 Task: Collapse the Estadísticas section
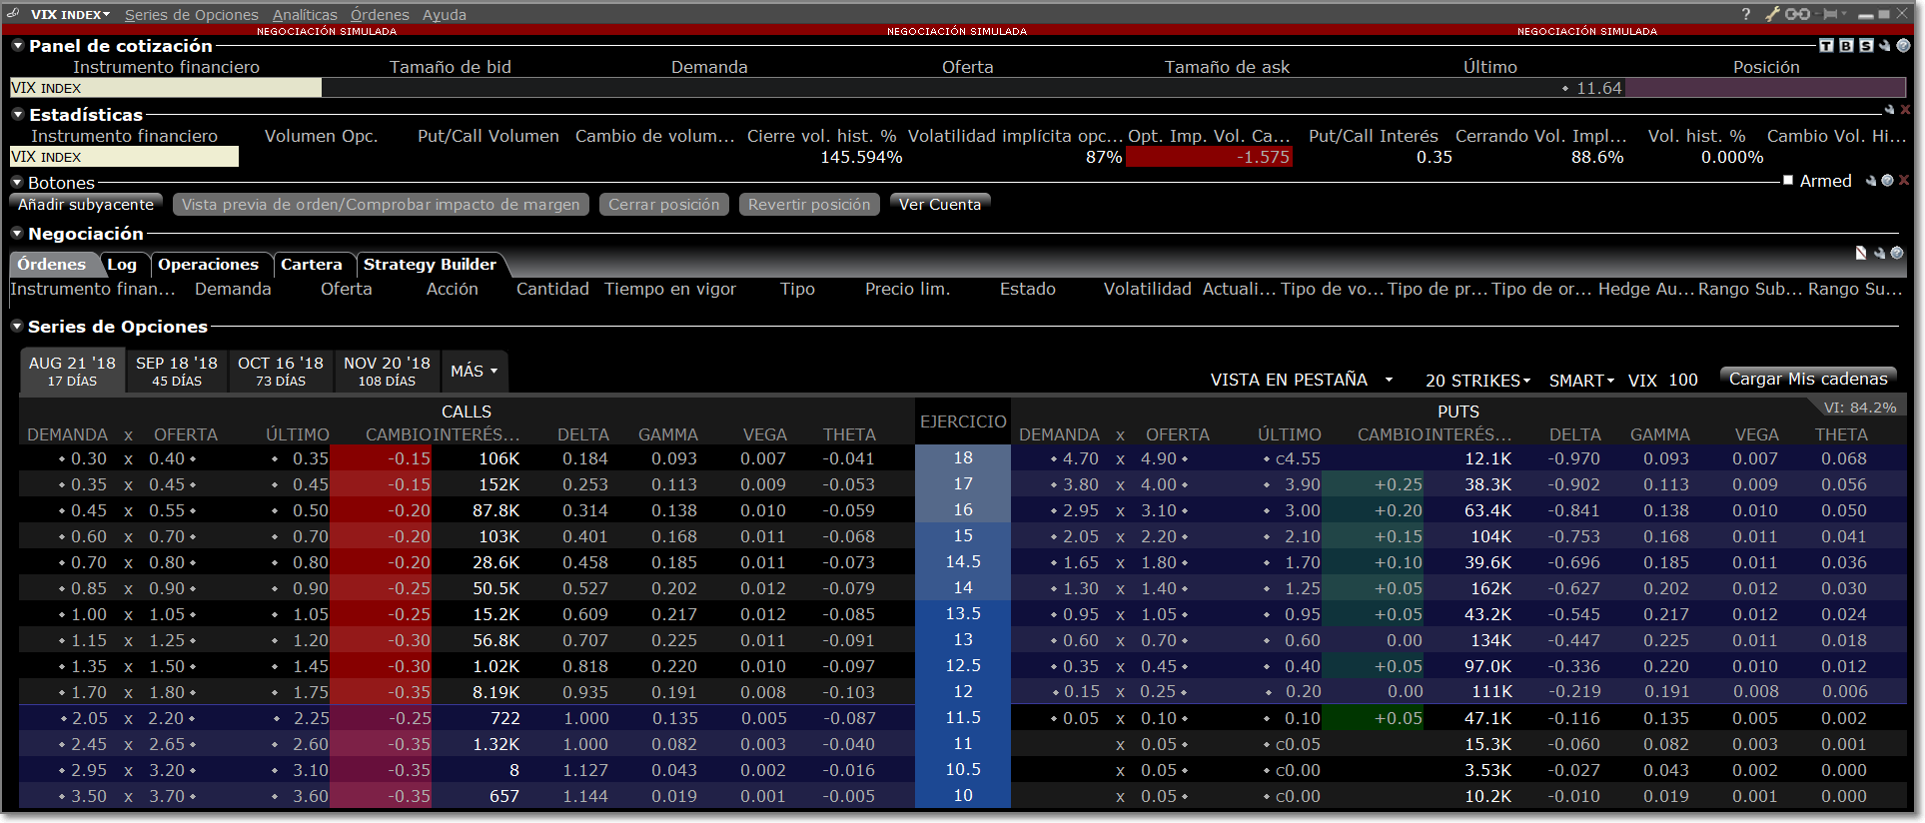point(17,114)
